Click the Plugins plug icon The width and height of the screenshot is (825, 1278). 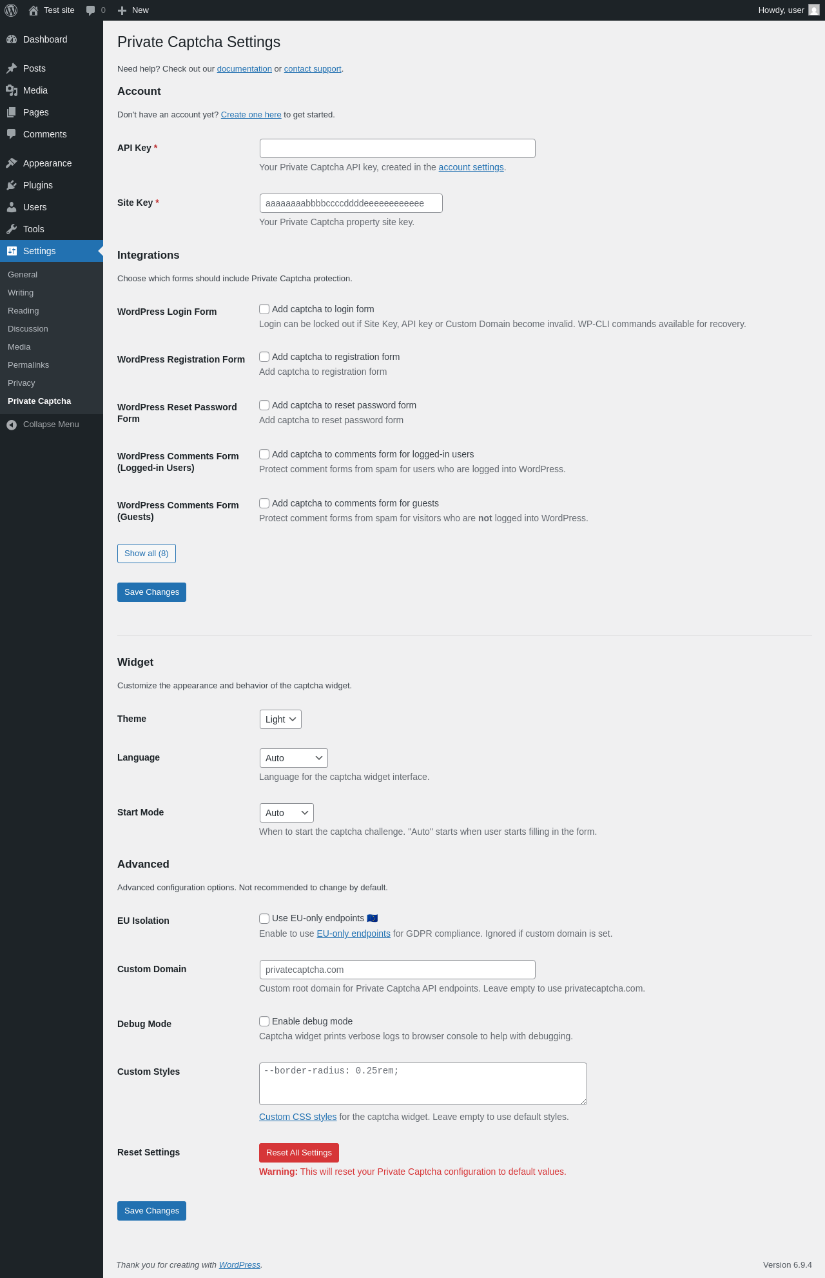coord(12,185)
